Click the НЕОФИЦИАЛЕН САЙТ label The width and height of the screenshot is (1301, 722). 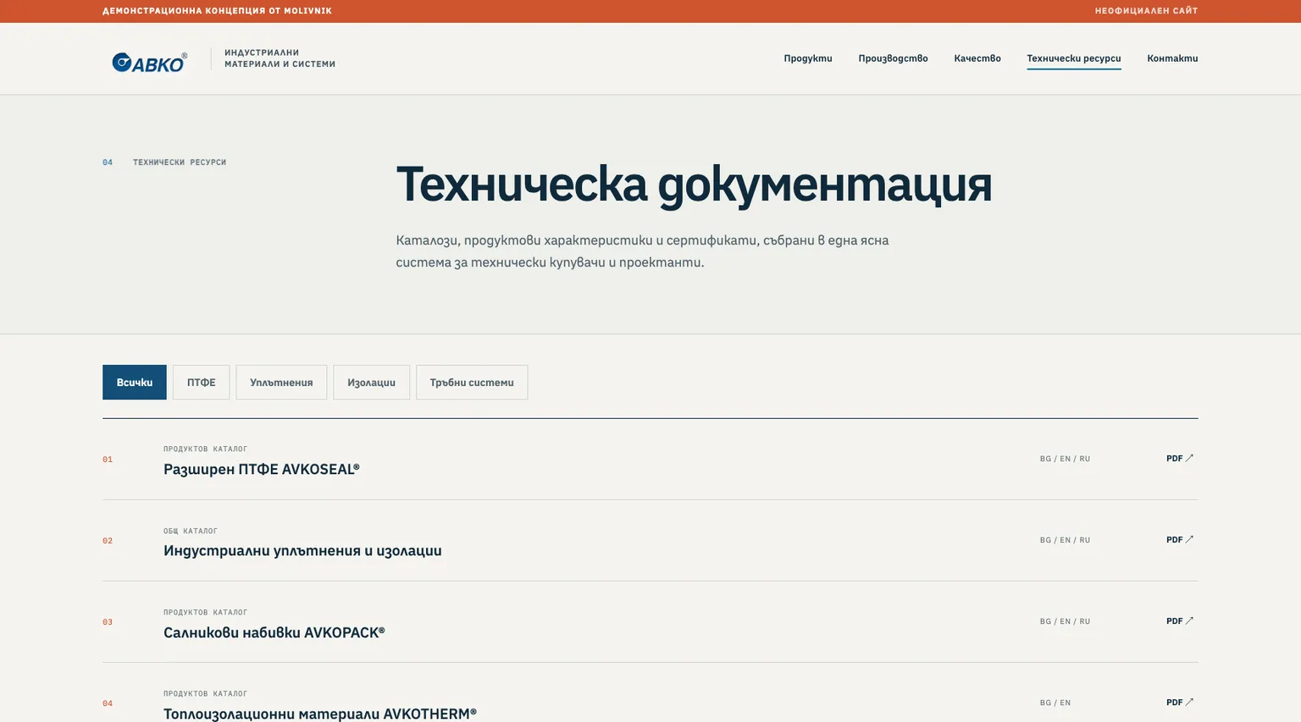tap(1146, 11)
